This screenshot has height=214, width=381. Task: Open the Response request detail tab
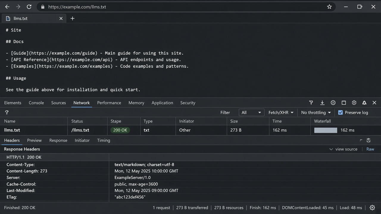coord(58,140)
